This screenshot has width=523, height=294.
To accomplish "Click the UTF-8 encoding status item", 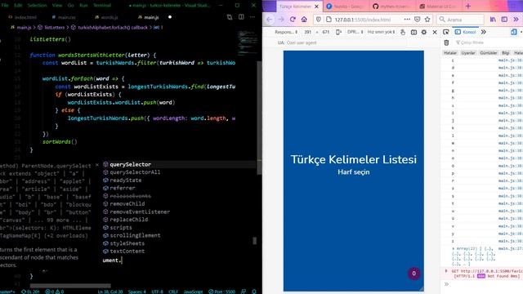I will coord(158,292).
